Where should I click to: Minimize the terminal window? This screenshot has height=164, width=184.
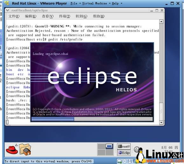pyautogui.click(x=152, y=10)
